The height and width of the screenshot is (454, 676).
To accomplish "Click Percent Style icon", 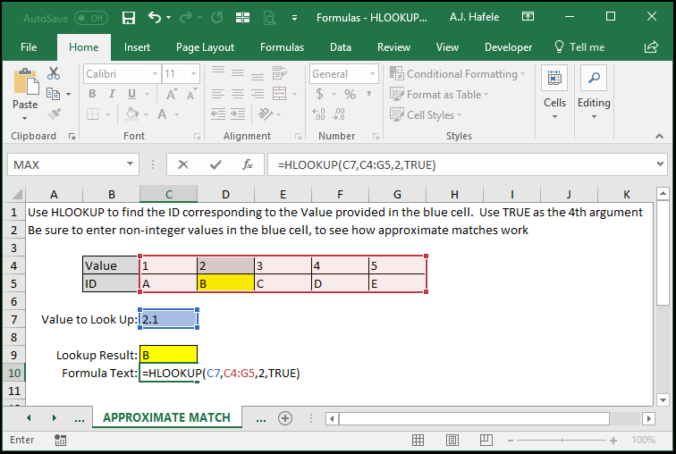I will click(350, 94).
